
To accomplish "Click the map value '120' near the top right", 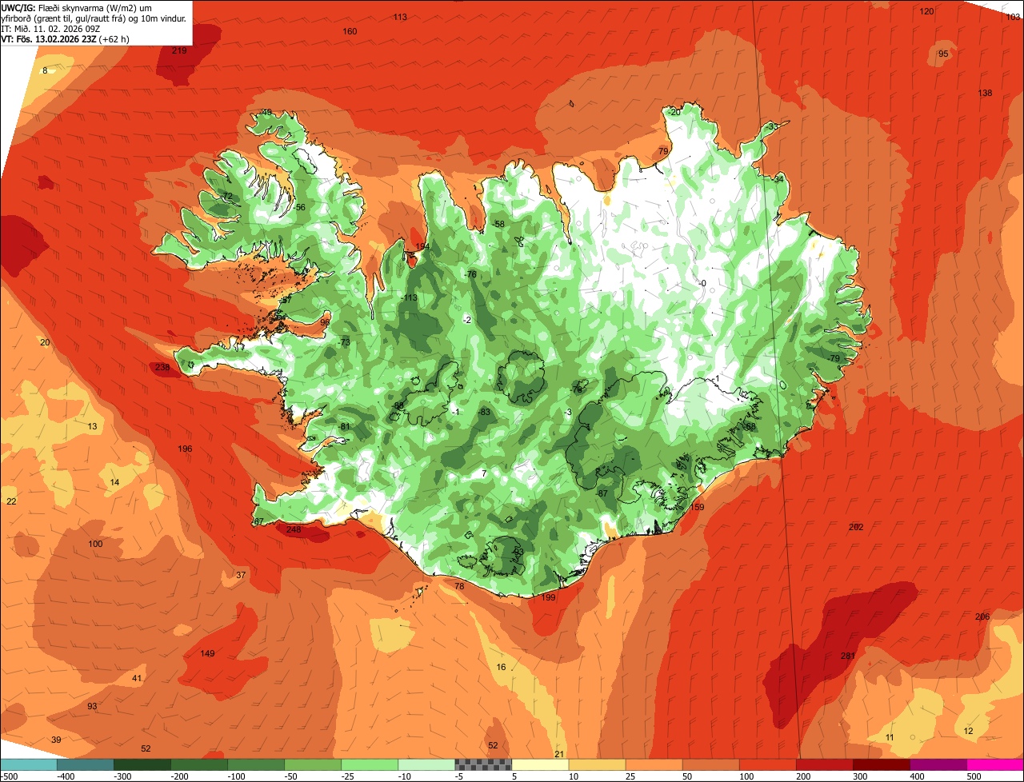I will (926, 11).
